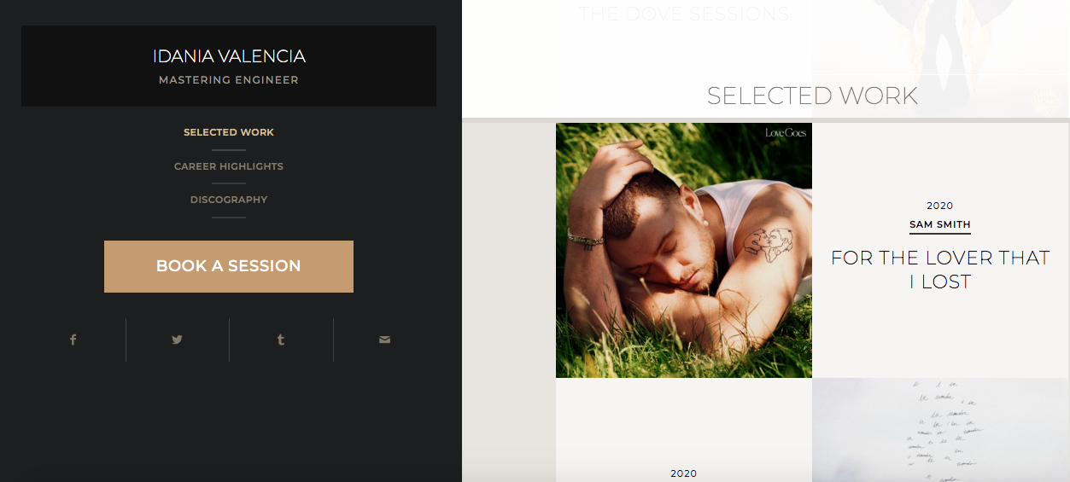Click the email envelope icon

(x=384, y=340)
